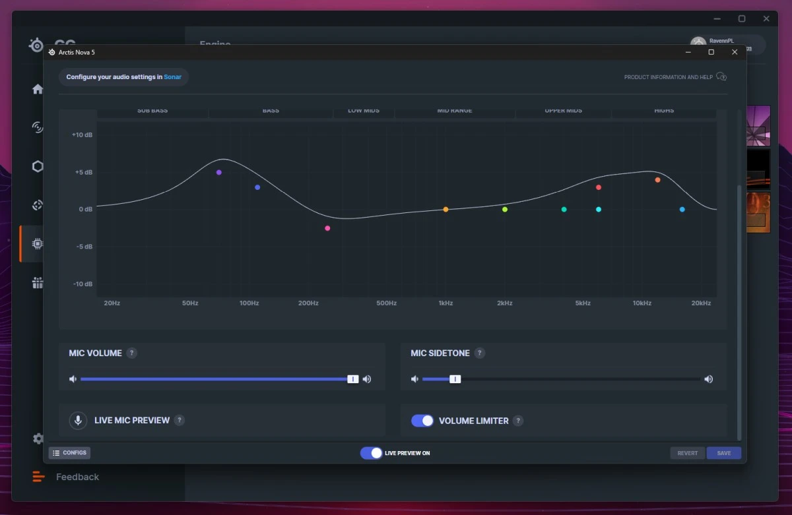Open the Mic Volume help question mark

(x=131, y=353)
